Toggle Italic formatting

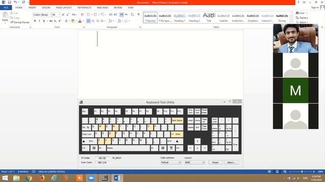coord(40,21)
